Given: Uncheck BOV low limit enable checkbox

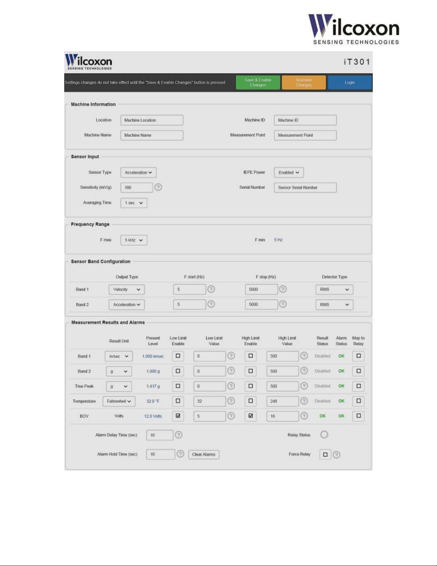Looking at the screenshot, I should [178, 416].
